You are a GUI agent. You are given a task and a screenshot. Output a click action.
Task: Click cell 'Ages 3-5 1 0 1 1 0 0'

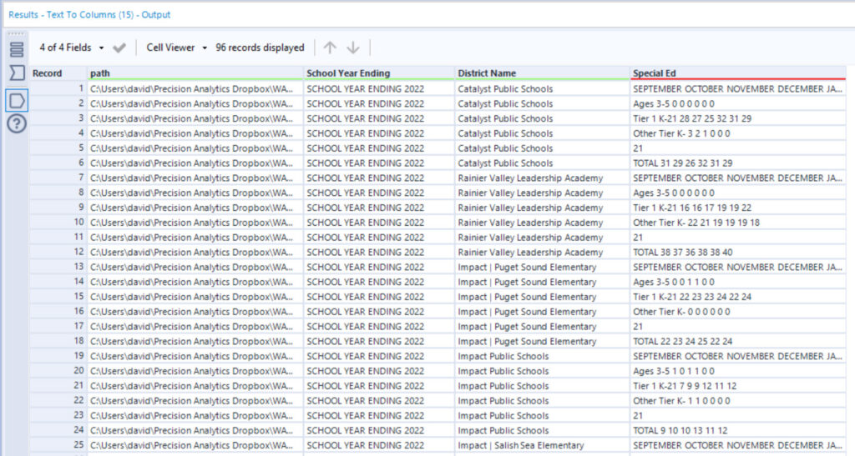tap(738, 371)
